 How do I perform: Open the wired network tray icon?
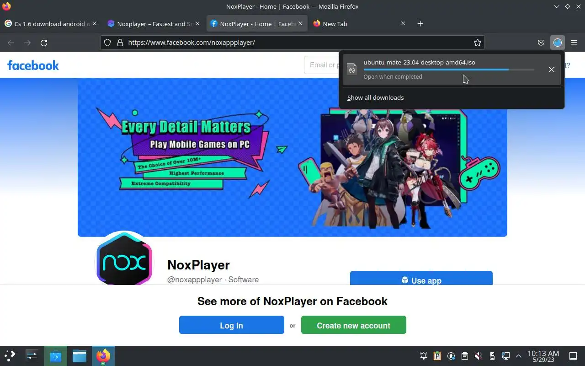click(506, 356)
